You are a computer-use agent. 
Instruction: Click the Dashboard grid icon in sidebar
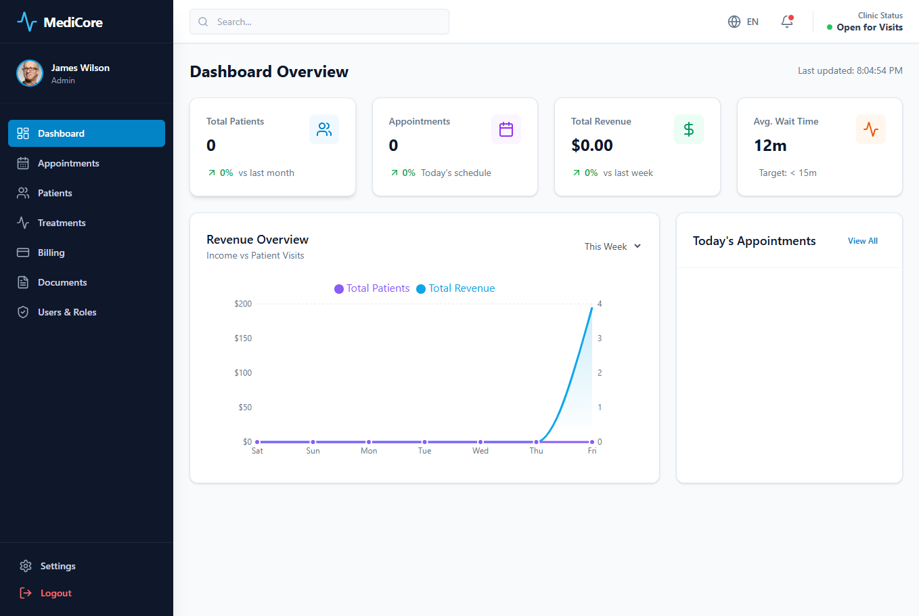[x=23, y=133]
